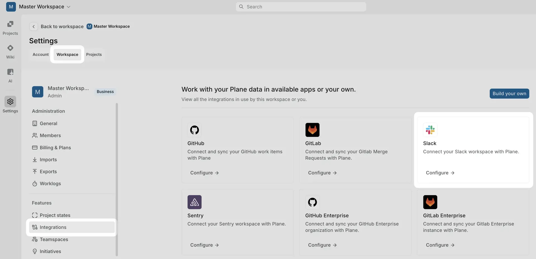536x259 pixels.
Task: Switch to the Workspace settings tab
Action: click(x=67, y=54)
